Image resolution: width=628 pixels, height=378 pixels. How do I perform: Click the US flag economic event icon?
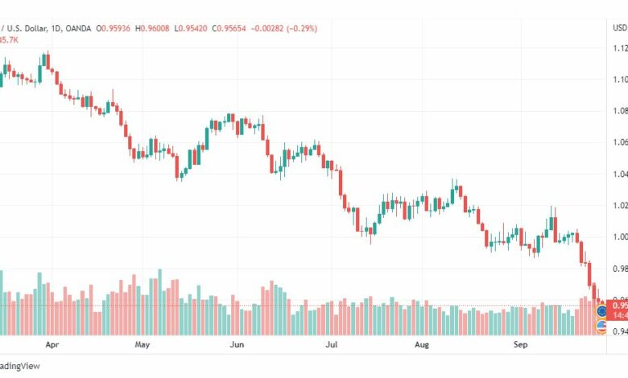601,327
